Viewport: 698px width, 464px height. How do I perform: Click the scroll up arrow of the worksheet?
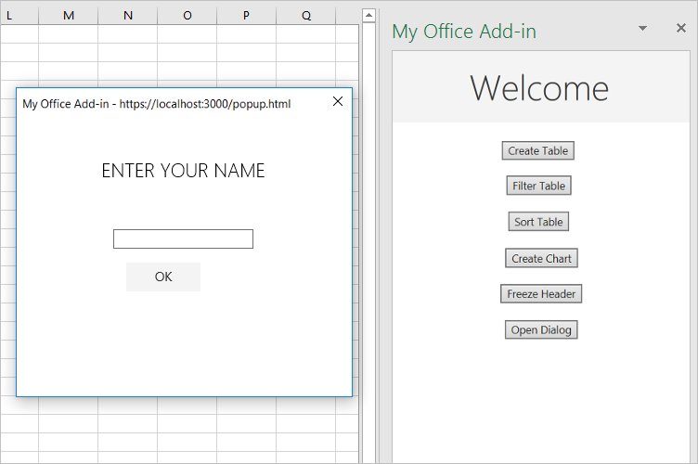pos(368,15)
